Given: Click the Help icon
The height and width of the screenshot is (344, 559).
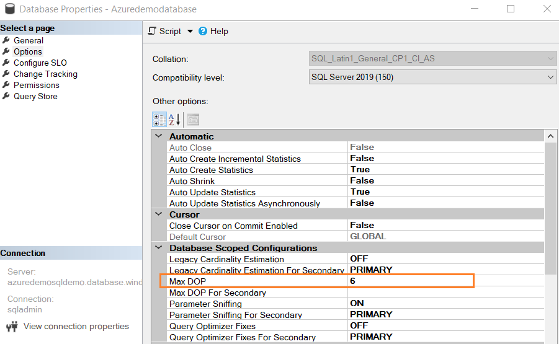Looking at the screenshot, I should (203, 31).
